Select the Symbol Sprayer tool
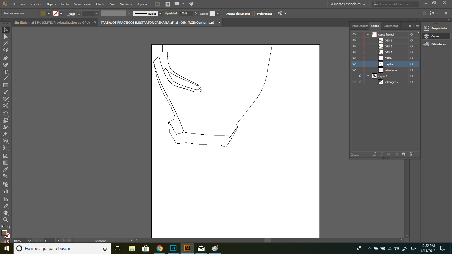This screenshot has height=254, width=452. click(5, 184)
